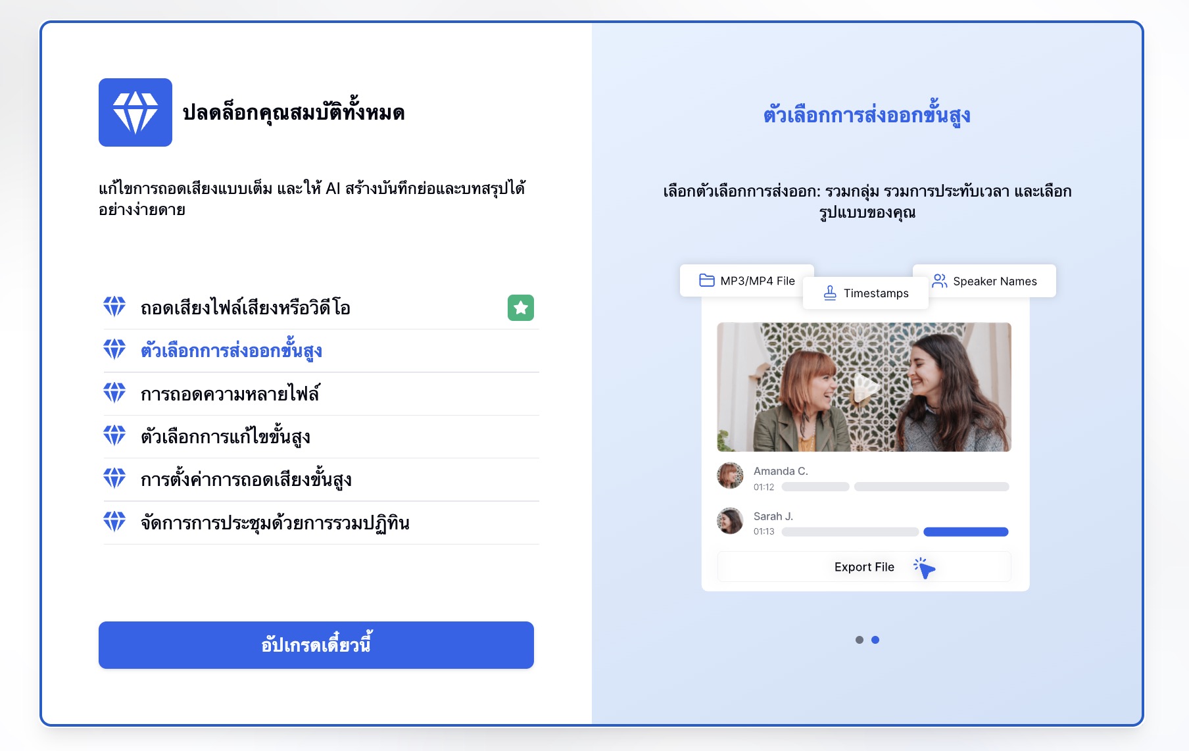
Task: Click the green star badge icon
Action: [521, 308]
